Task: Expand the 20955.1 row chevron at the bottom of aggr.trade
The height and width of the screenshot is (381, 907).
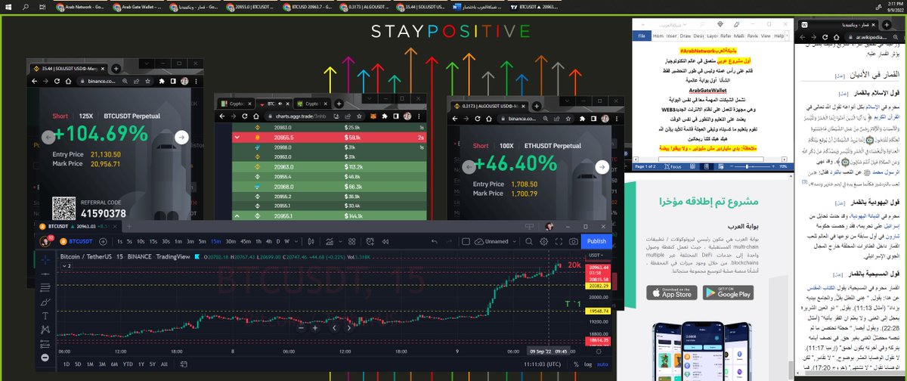Action: pos(237,216)
